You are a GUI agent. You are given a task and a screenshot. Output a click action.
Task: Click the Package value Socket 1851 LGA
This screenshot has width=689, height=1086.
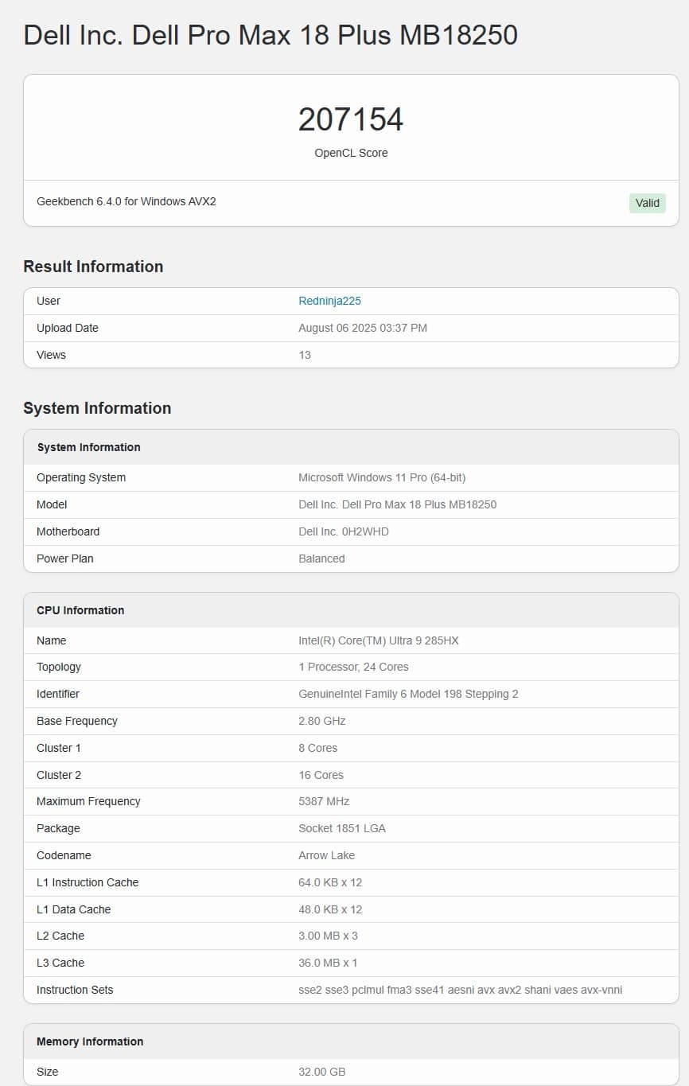[x=342, y=828]
